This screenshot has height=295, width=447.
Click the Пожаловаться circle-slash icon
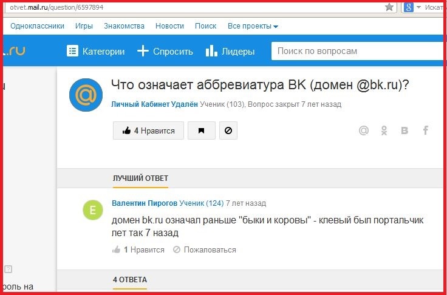(177, 249)
